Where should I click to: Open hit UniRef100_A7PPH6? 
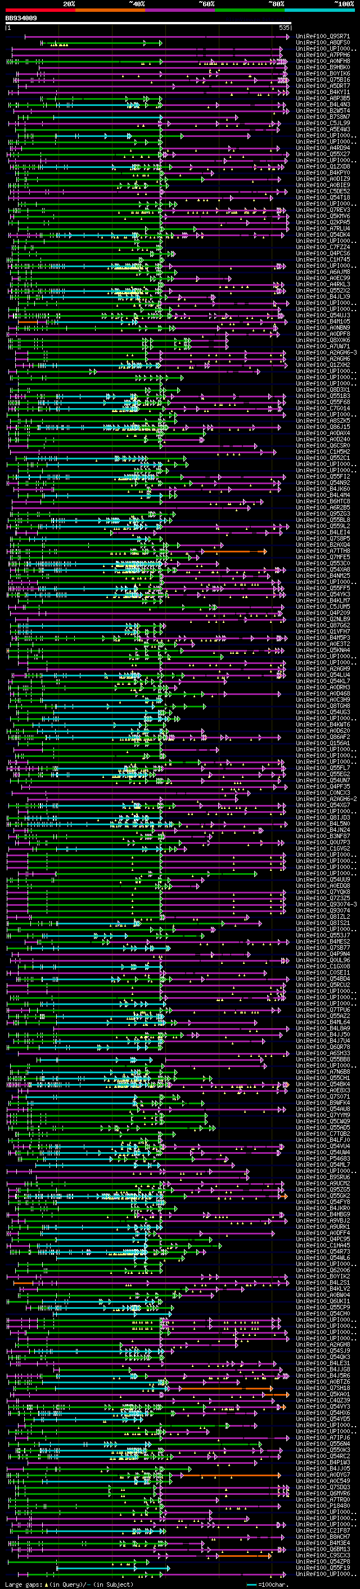(323, 55)
